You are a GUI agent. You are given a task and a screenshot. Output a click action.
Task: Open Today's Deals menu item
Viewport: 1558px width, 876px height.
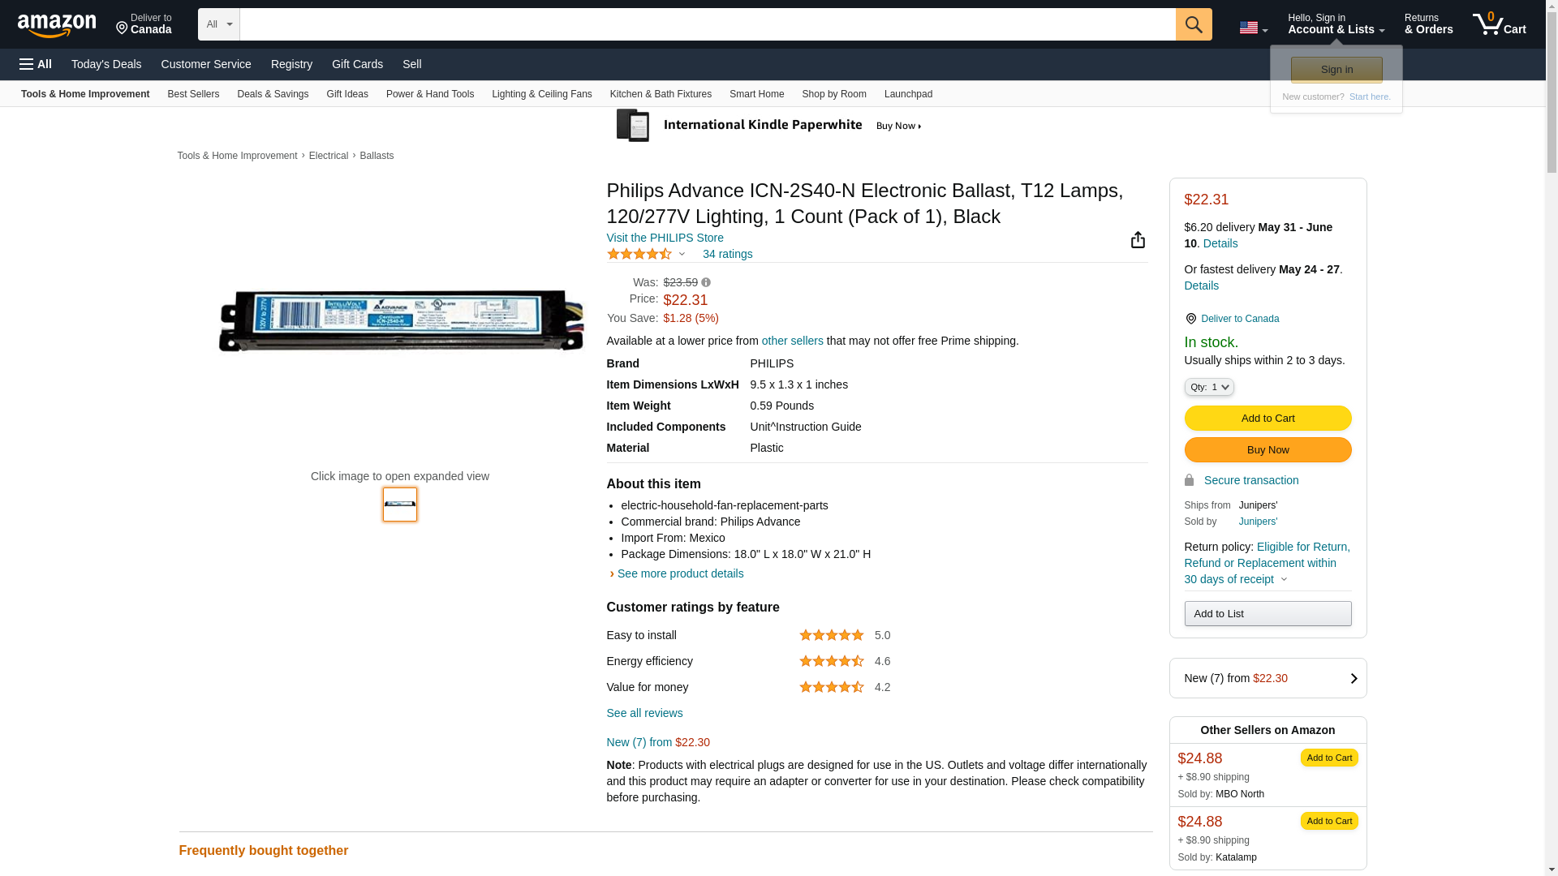coord(106,64)
